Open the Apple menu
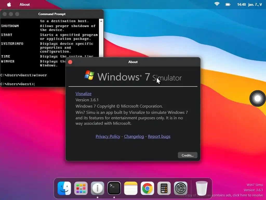Viewport: 266px width, 200px height. pos(9,4)
